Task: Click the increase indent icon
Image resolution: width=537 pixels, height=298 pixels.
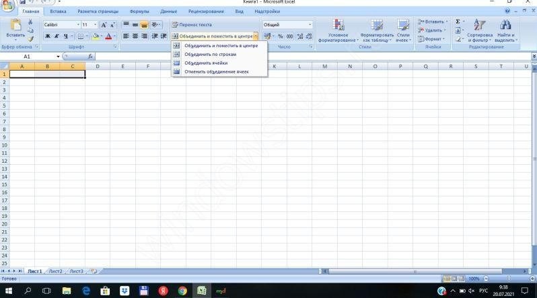Action: click(164, 36)
